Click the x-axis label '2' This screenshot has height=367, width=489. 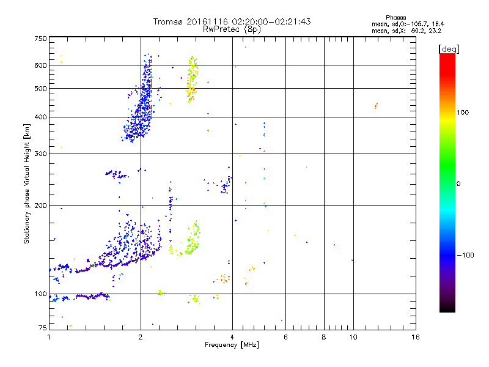point(141,337)
